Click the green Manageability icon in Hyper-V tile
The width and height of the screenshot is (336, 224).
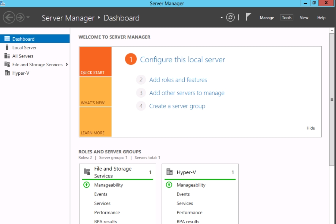point(169,185)
